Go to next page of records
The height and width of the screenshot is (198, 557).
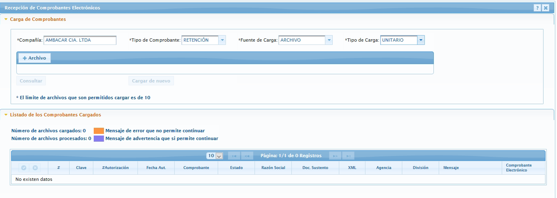[335, 156]
